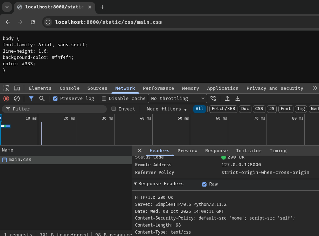Screen dimensions: 319x236
Task: Toggle the network filter funnel icon
Action: point(31,99)
